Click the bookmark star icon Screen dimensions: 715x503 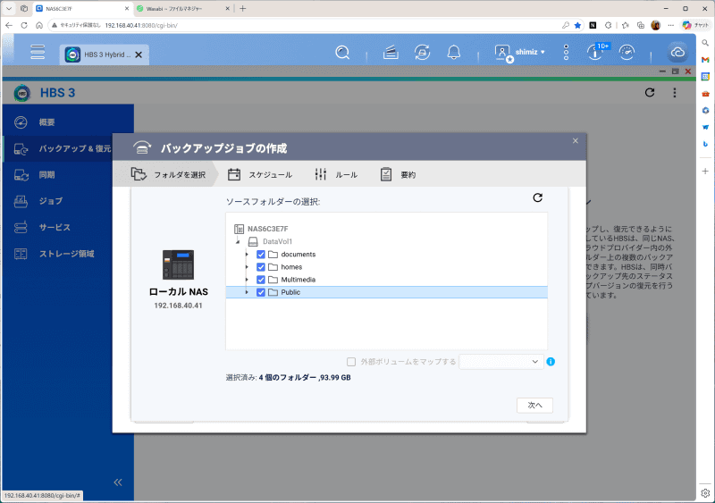[x=577, y=26]
